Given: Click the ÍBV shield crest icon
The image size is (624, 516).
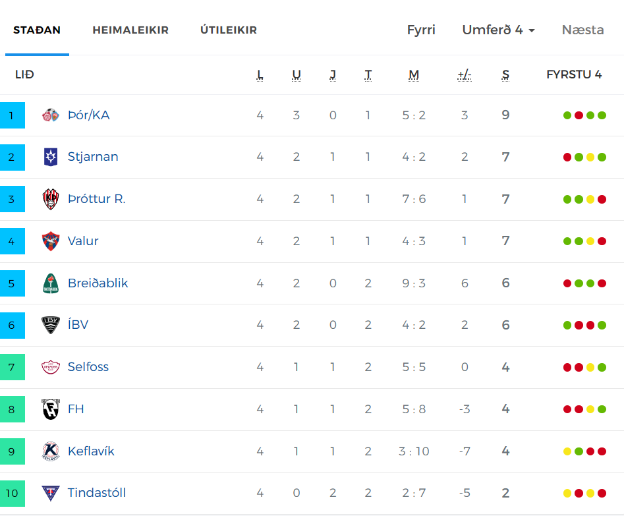Looking at the screenshot, I should coord(51,326).
